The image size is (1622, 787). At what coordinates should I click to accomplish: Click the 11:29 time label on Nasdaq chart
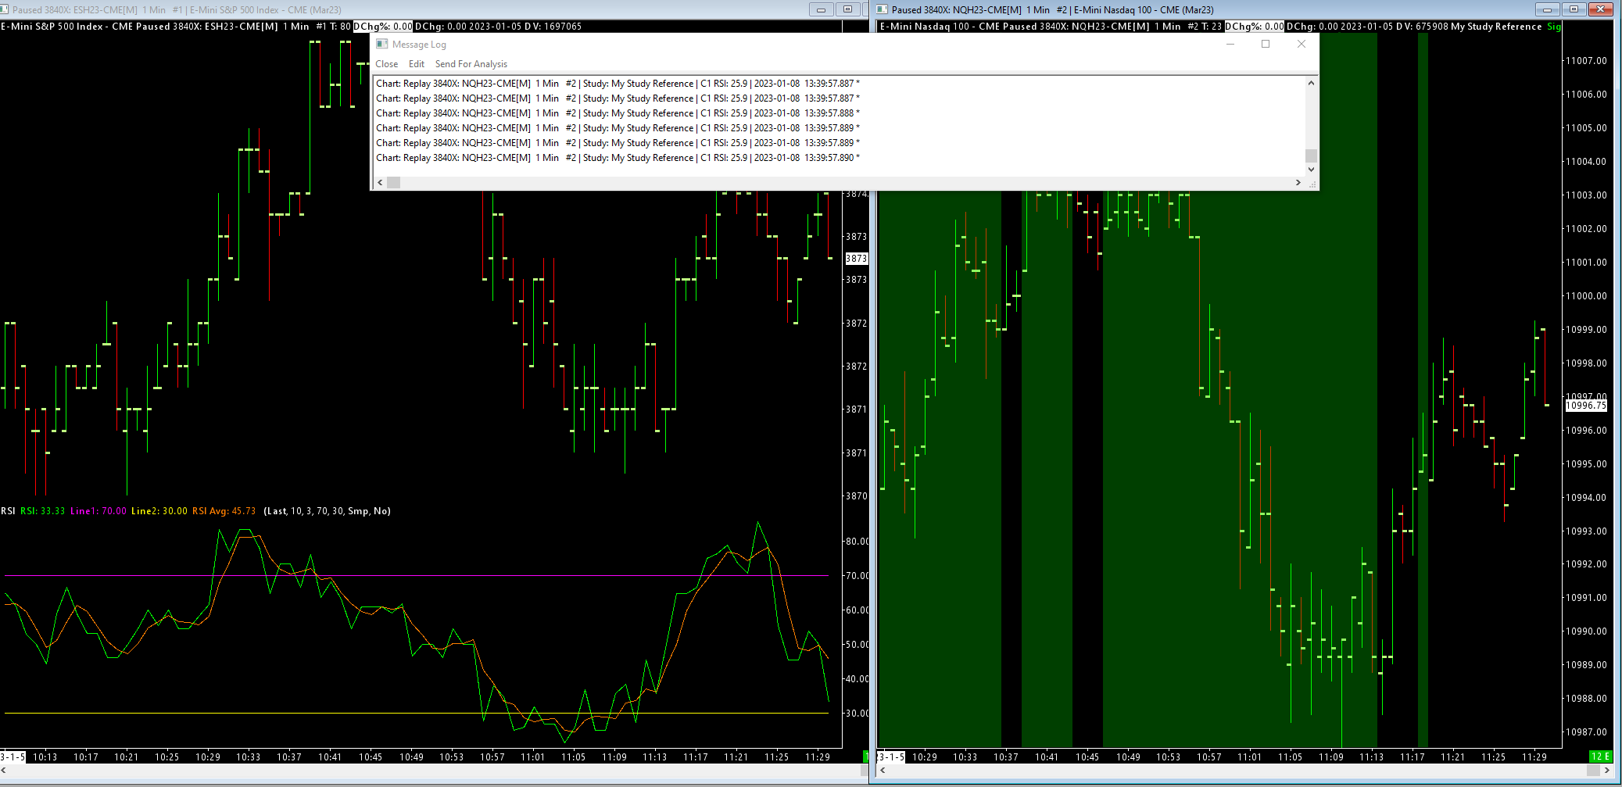[x=1534, y=757]
